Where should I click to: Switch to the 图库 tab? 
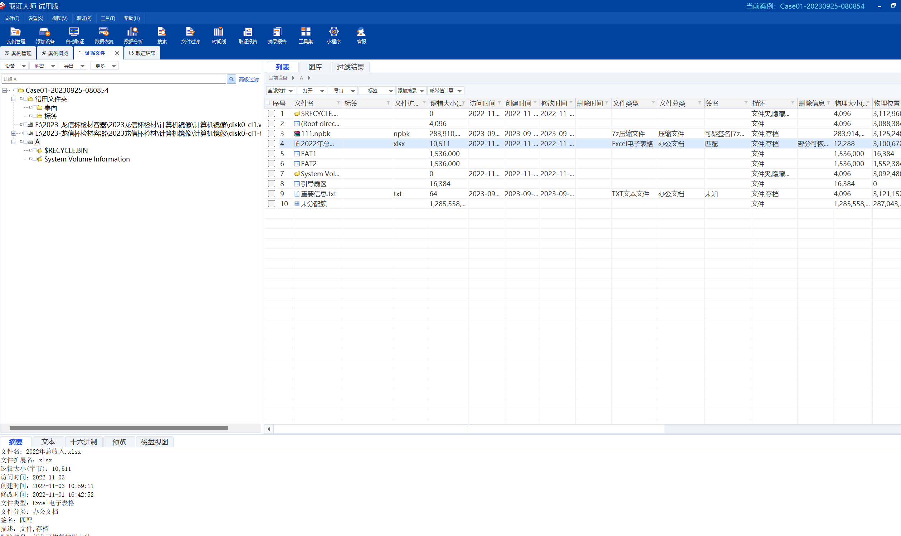[x=315, y=67]
